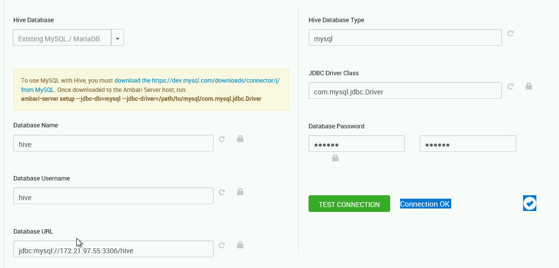Open the Hive Database dropdown arrow
559x268 pixels.
point(117,37)
